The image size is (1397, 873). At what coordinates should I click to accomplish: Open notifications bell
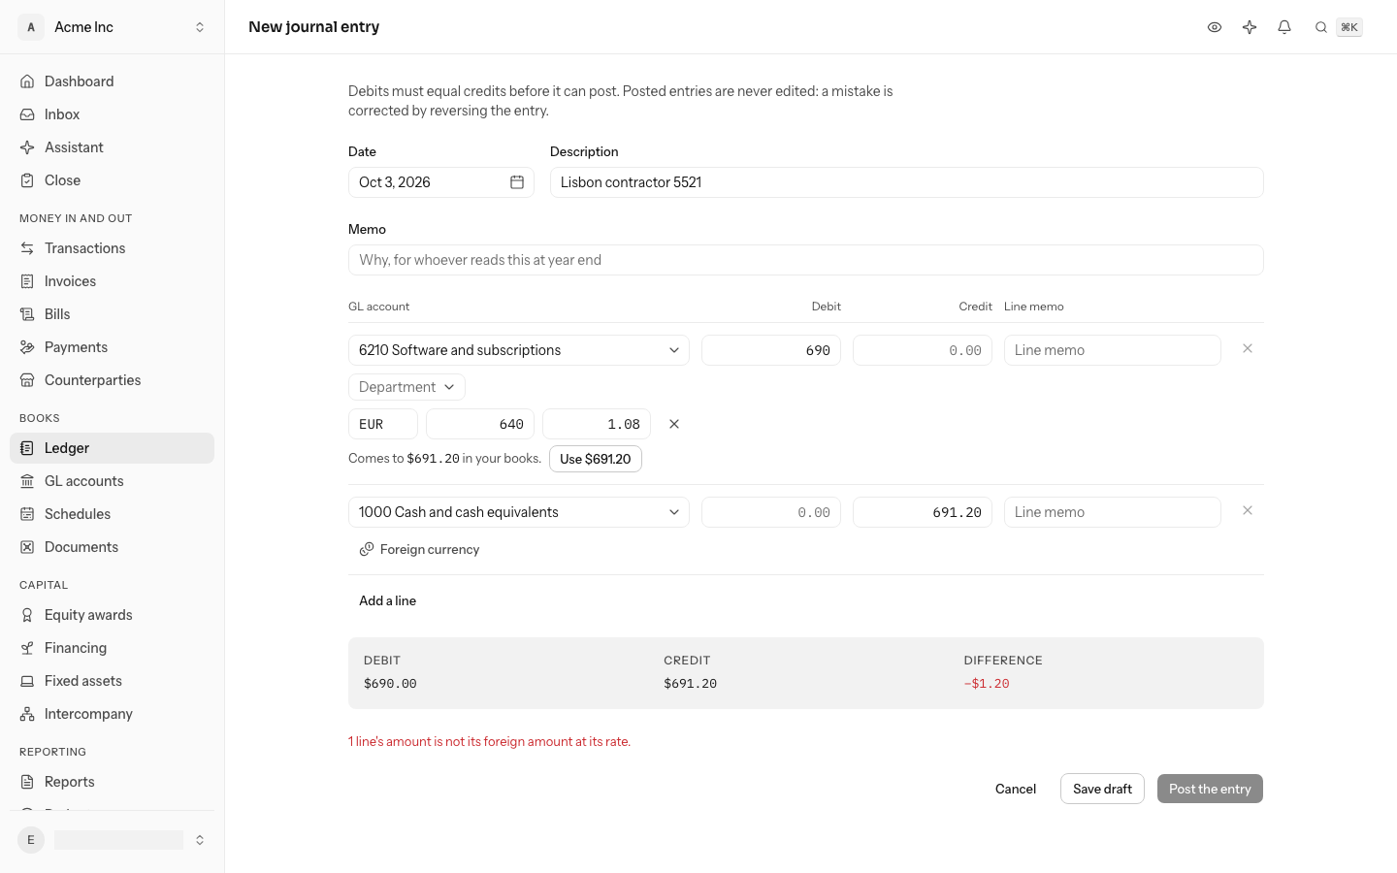tap(1284, 27)
